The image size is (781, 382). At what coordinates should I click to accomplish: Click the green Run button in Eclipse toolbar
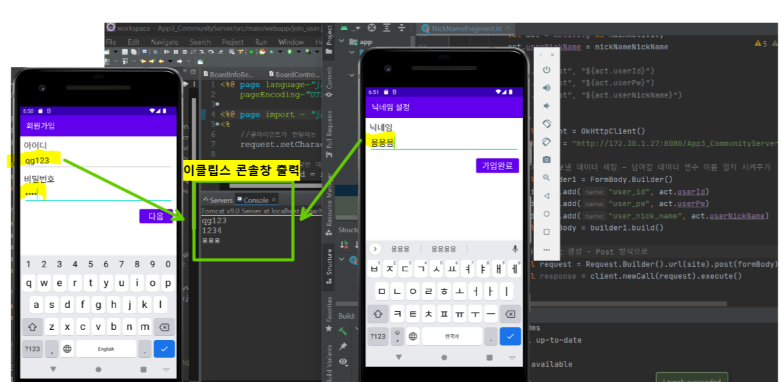pyautogui.click(x=289, y=52)
